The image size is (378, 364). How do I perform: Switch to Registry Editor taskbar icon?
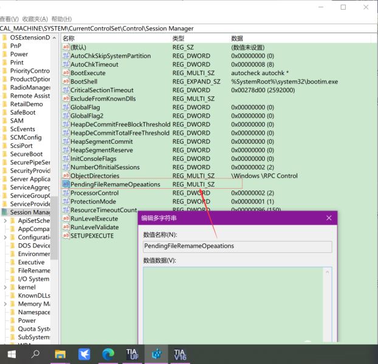click(156, 354)
